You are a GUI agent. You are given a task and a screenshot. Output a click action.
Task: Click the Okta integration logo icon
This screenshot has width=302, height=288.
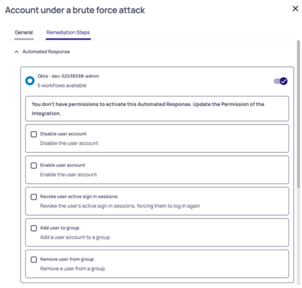[x=30, y=81]
